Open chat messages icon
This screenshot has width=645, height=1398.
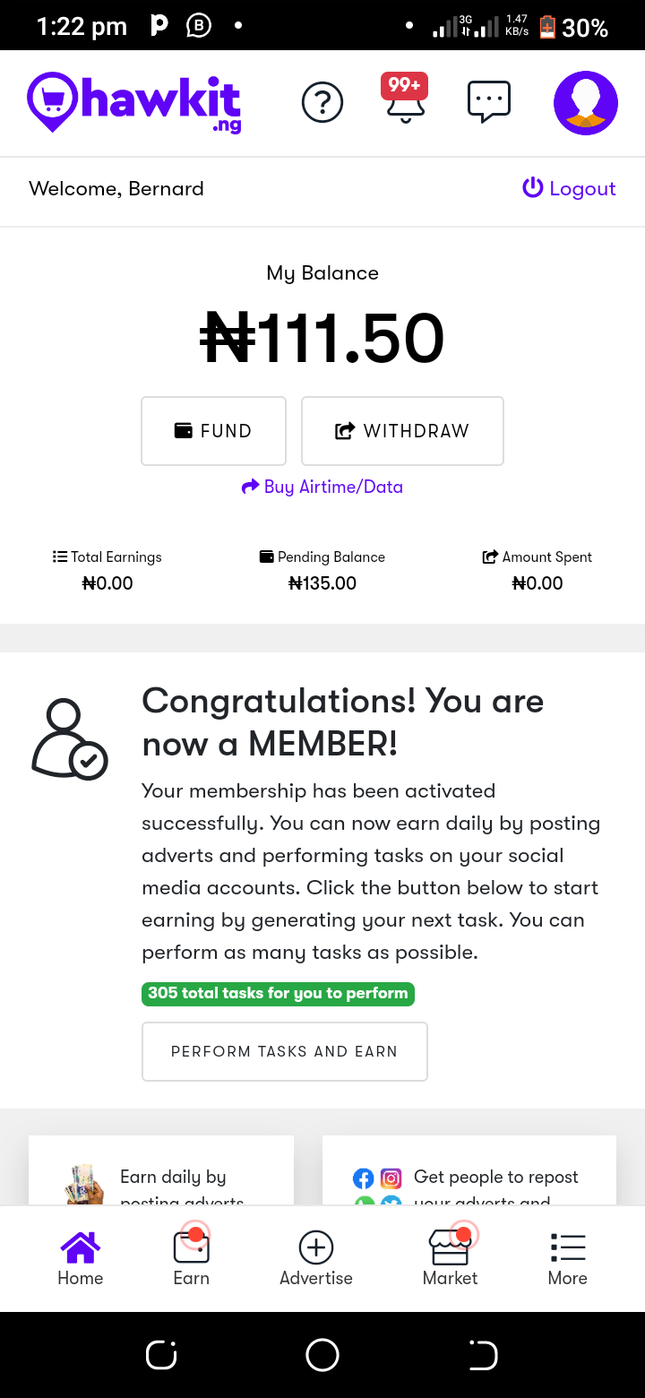coord(488,102)
